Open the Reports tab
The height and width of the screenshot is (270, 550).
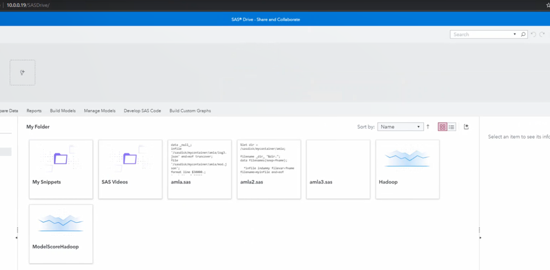pos(34,111)
